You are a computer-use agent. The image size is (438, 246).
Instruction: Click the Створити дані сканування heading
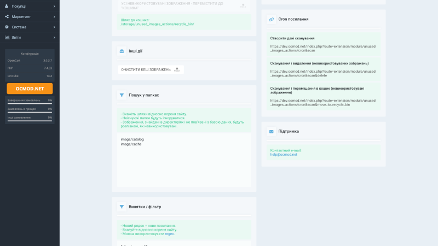click(x=292, y=38)
